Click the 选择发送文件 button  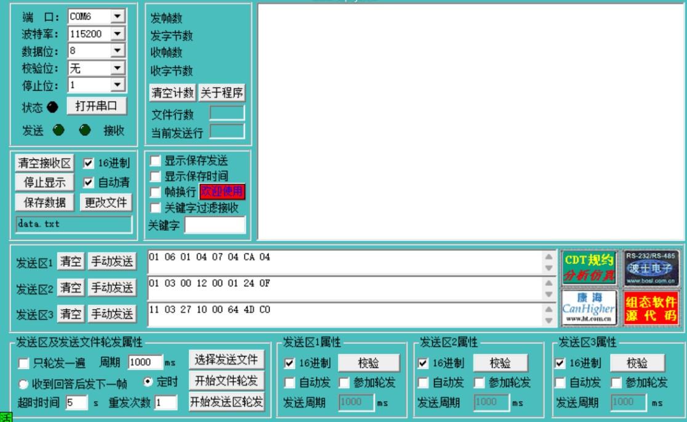pos(226,359)
